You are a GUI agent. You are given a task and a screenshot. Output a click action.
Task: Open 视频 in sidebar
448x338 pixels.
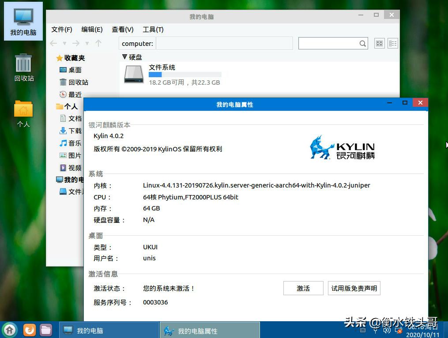(71, 168)
